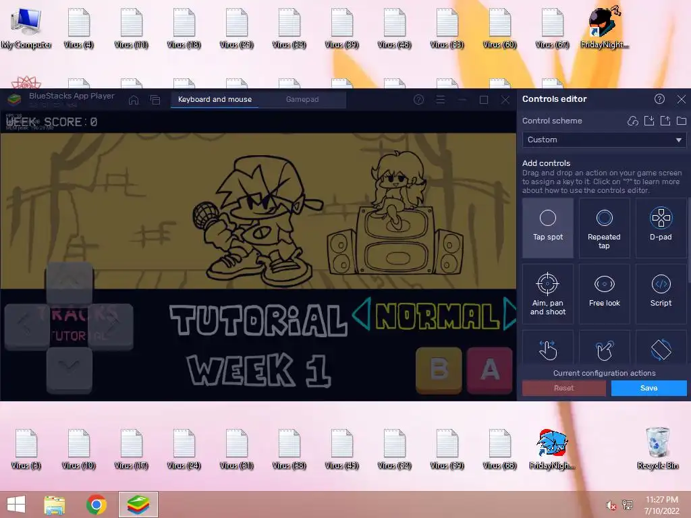Open Controls editor help icon
Screen dimensions: 691x518
pos(659,99)
